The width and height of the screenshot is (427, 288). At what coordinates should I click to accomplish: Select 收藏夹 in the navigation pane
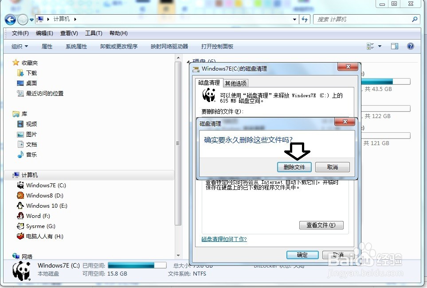click(x=25, y=63)
